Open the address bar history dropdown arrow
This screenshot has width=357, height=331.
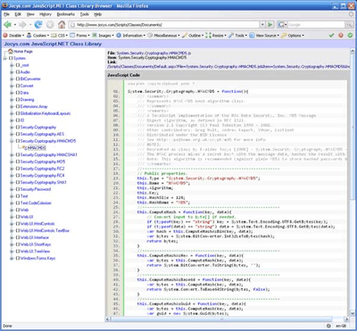[262, 25]
